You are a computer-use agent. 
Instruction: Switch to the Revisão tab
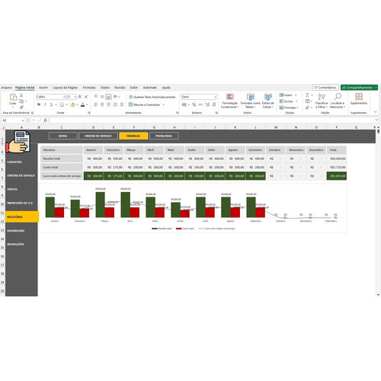coord(120,88)
